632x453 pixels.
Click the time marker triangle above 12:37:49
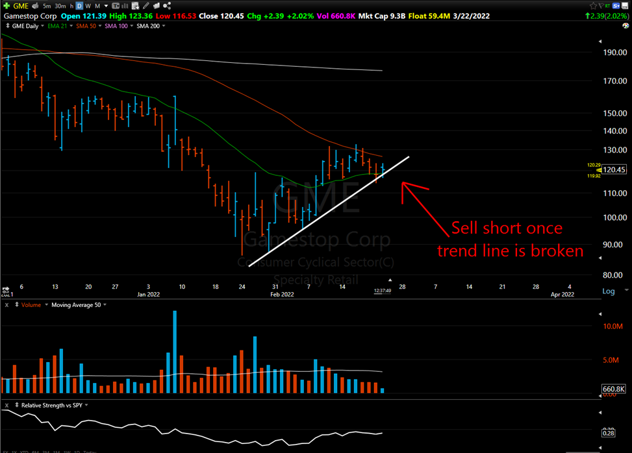tap(390, 280)
